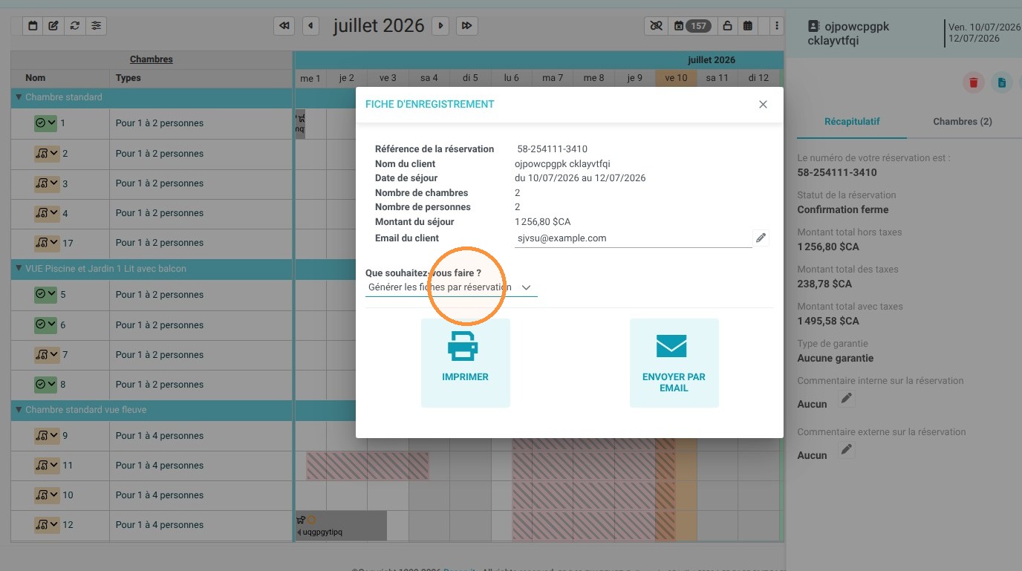
Task: Open the cancelled calendar icon with 157 badge
Action: click(691, 26)
